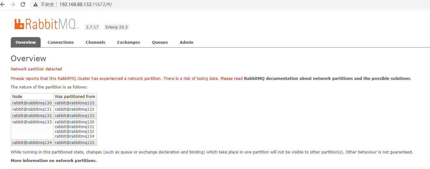This screenshot has height=169, width=430.
Task: Click rabbit@rabbitmq131 in rabbitmq133's partitioned-from list
Action: [x=75, y=127]
